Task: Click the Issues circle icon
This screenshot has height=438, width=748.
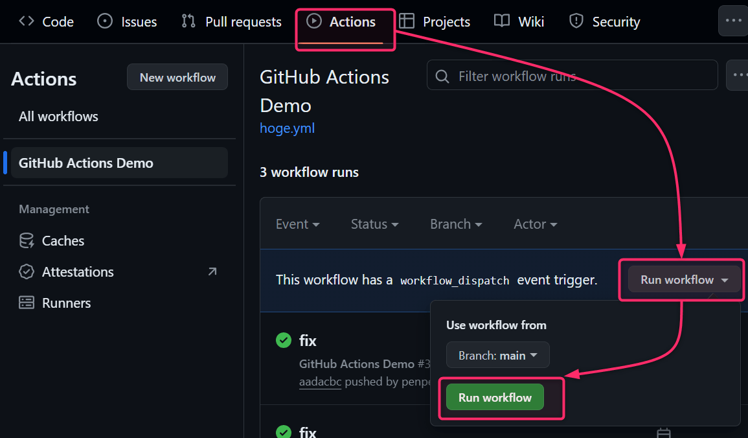Action: (x=105, y=21)
